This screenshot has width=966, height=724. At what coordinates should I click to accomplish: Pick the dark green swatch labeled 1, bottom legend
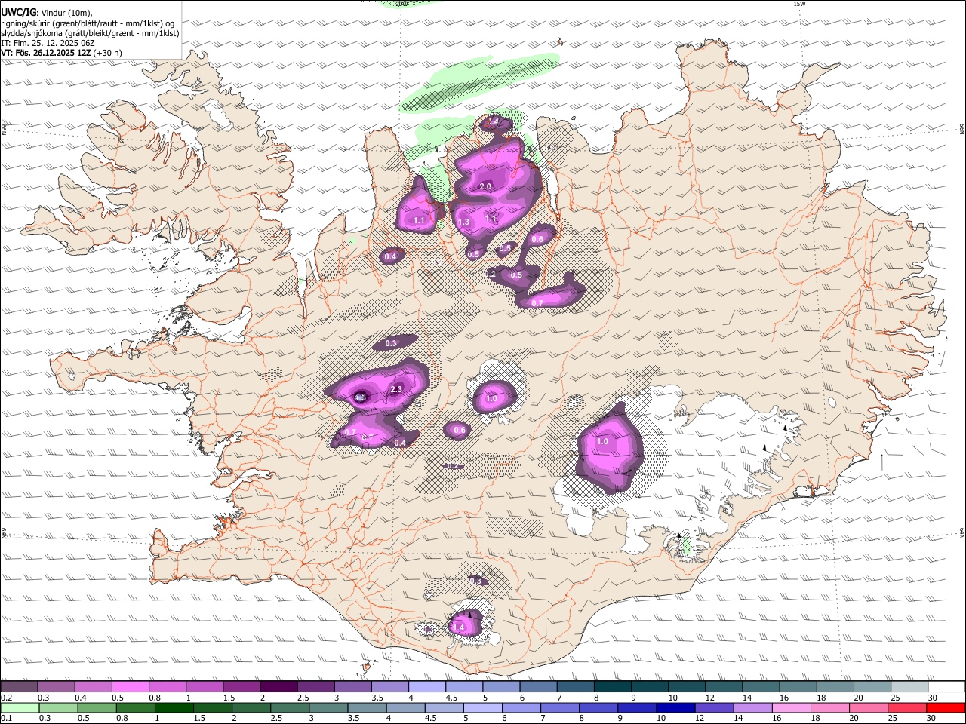174,707
